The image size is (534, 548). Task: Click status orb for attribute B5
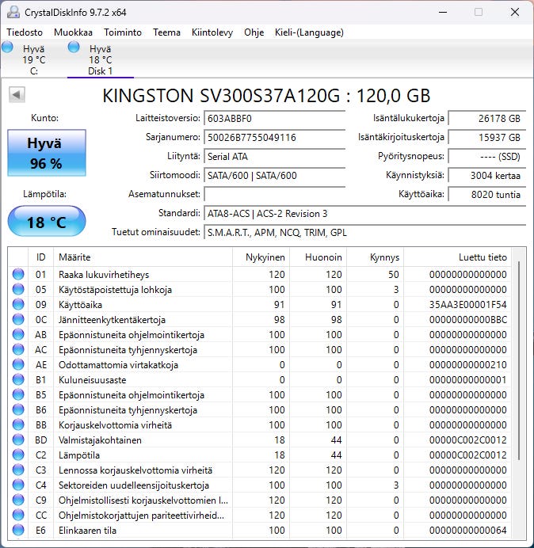tap(18, 394)
